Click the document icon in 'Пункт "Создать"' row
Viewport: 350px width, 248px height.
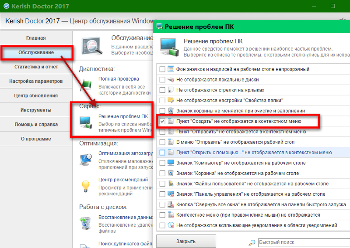click(171, 121)
